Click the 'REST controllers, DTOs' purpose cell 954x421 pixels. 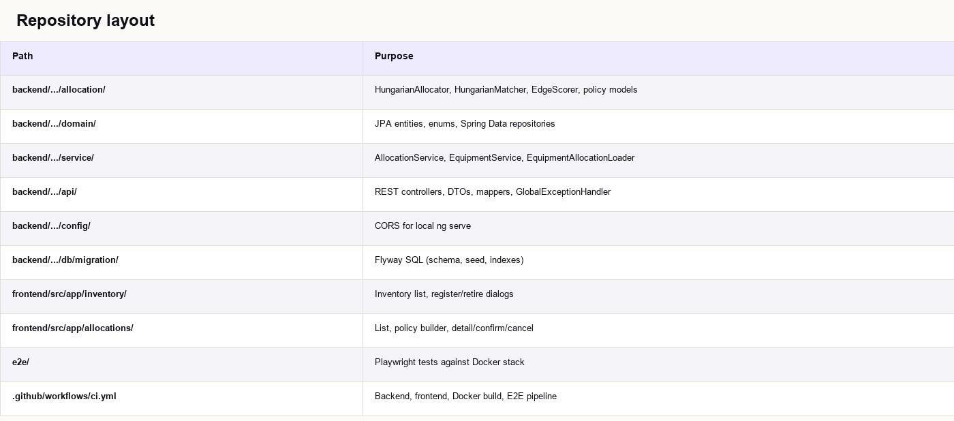coord(658,194)
